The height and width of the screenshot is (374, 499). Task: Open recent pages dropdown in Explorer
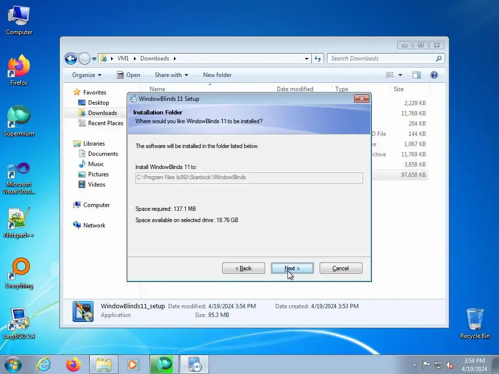[x=94, y=59]
